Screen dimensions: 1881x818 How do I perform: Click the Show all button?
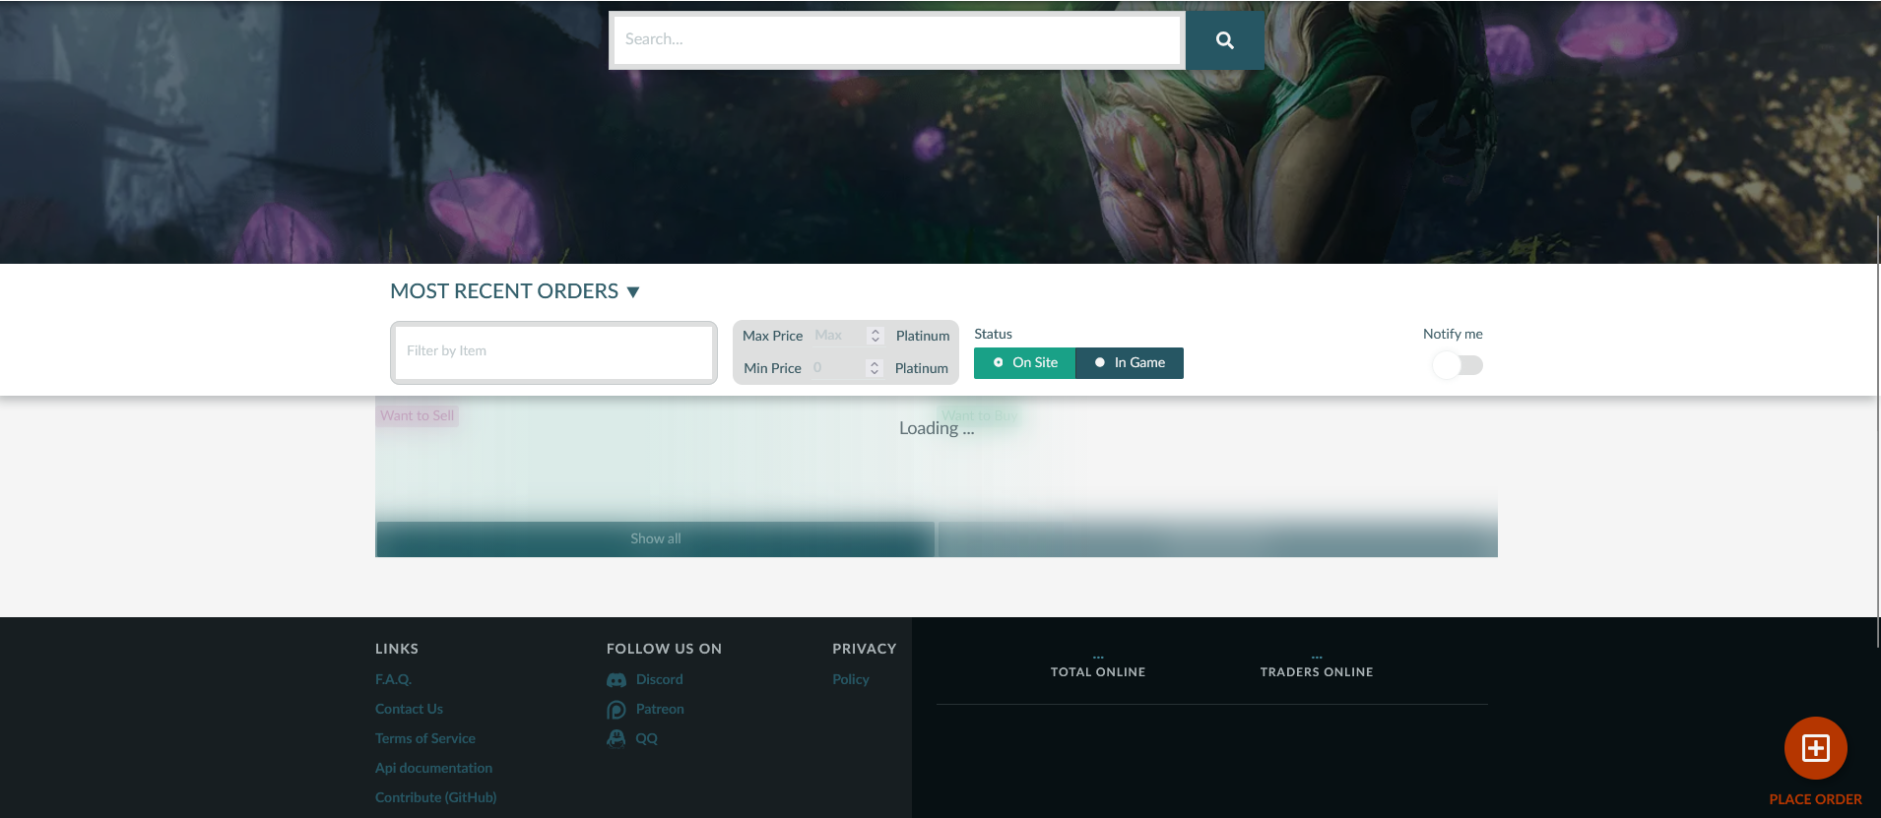[655, 539]
